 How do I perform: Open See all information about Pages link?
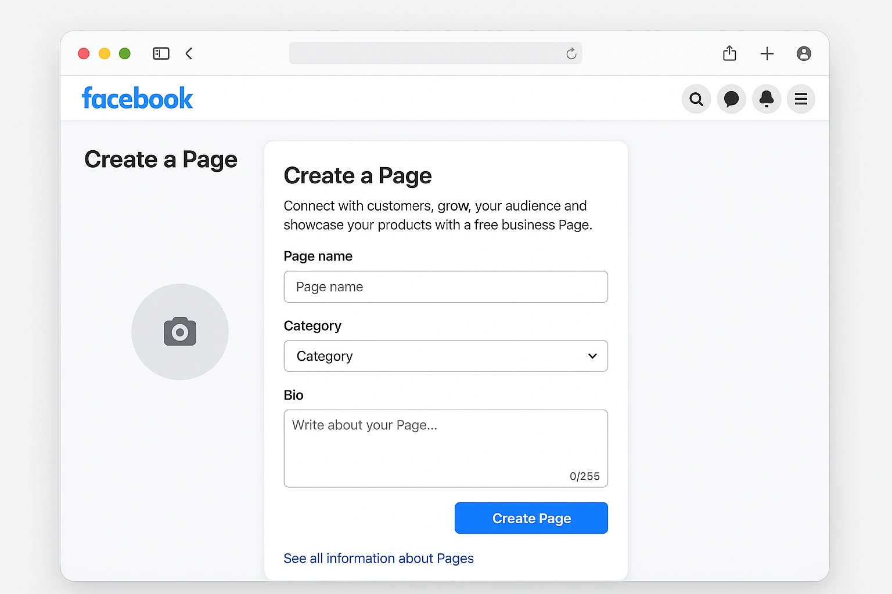379,558
